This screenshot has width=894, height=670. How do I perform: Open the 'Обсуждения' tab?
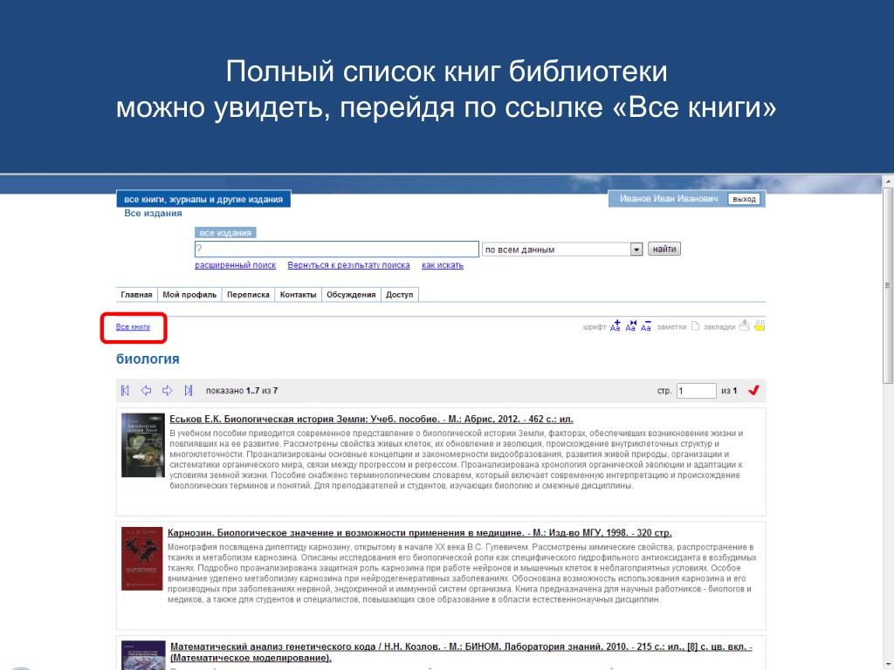click(351, 295)
